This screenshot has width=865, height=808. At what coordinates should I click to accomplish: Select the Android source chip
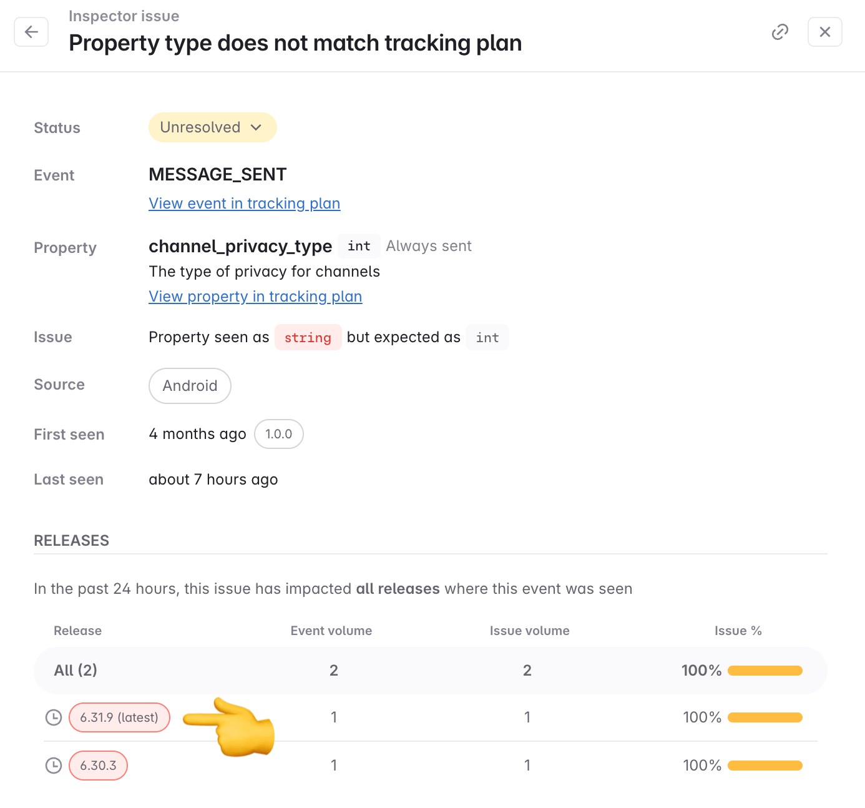pos(190,386)
